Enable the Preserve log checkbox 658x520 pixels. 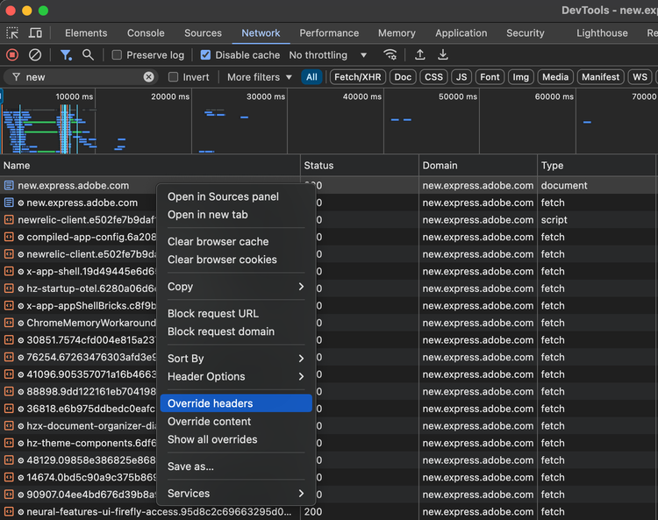(118, 55)
